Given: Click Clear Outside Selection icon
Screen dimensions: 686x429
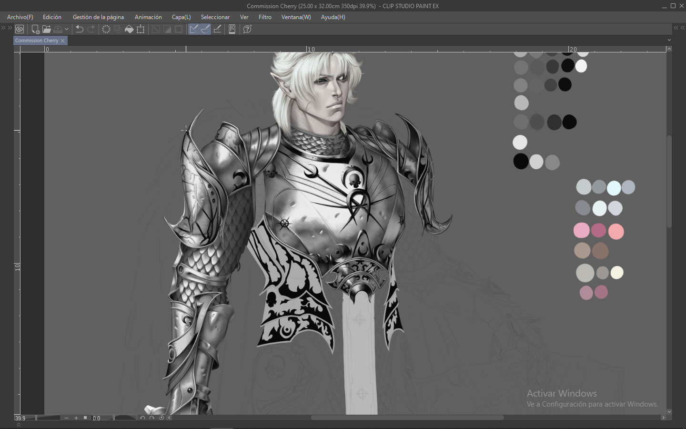Looking at the screenshot, I should (118, 29).
